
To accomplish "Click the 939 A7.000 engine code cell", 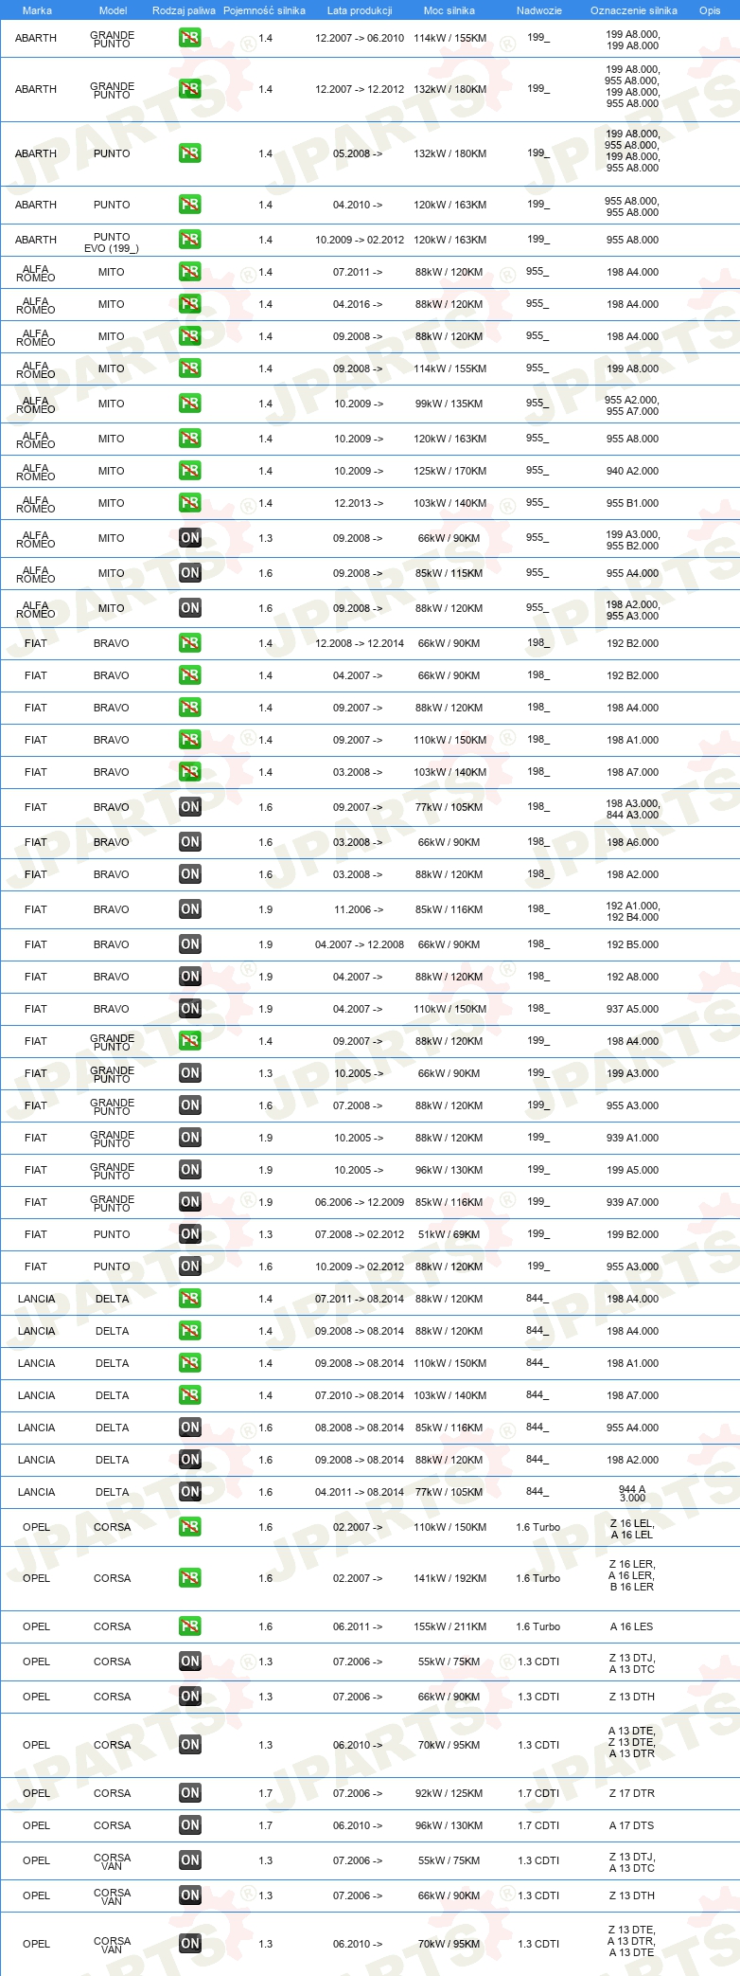I will (633, 1202).
